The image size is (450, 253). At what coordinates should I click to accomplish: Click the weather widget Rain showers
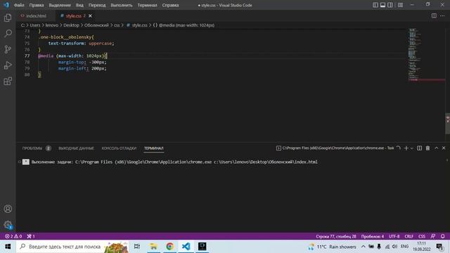click(332, 247)
